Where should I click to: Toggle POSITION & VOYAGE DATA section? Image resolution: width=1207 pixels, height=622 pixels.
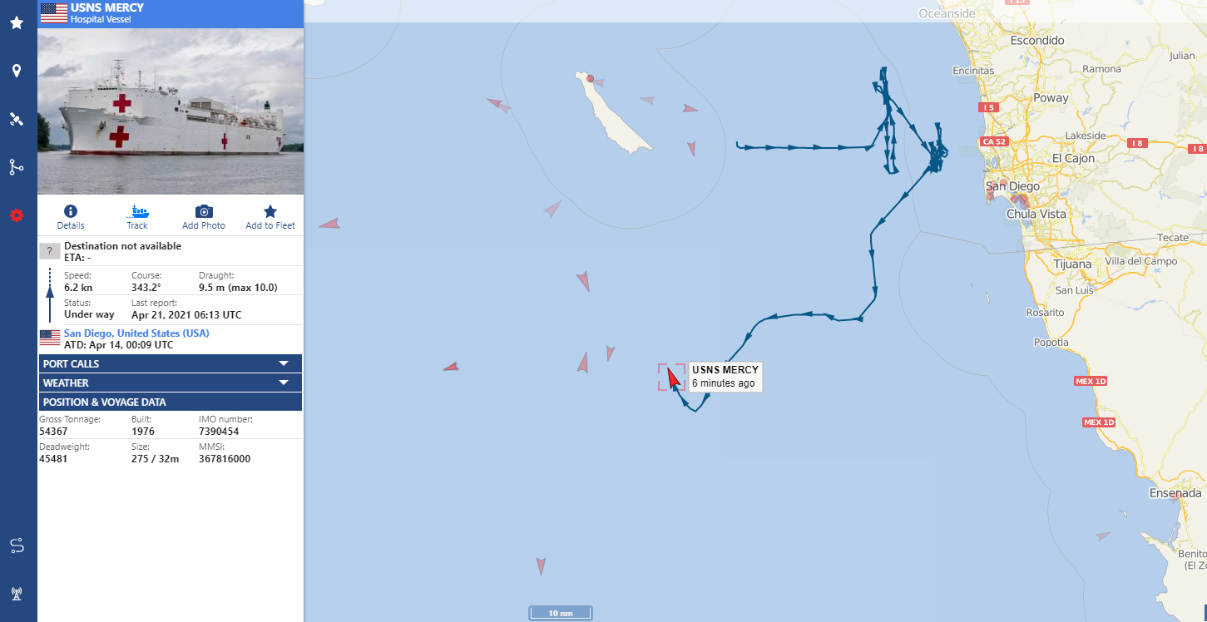tap(171, 402)
